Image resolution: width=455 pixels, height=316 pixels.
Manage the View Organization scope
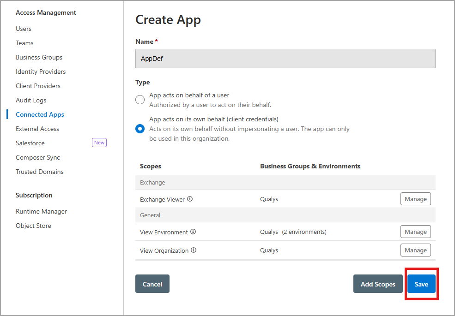(x=415, y=250)
